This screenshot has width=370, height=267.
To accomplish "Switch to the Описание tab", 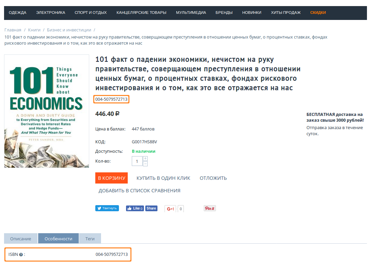I will pyautogui.click(x=21, y=239).
